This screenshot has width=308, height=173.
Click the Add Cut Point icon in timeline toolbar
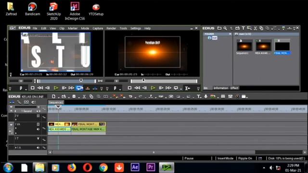(151, 96)
